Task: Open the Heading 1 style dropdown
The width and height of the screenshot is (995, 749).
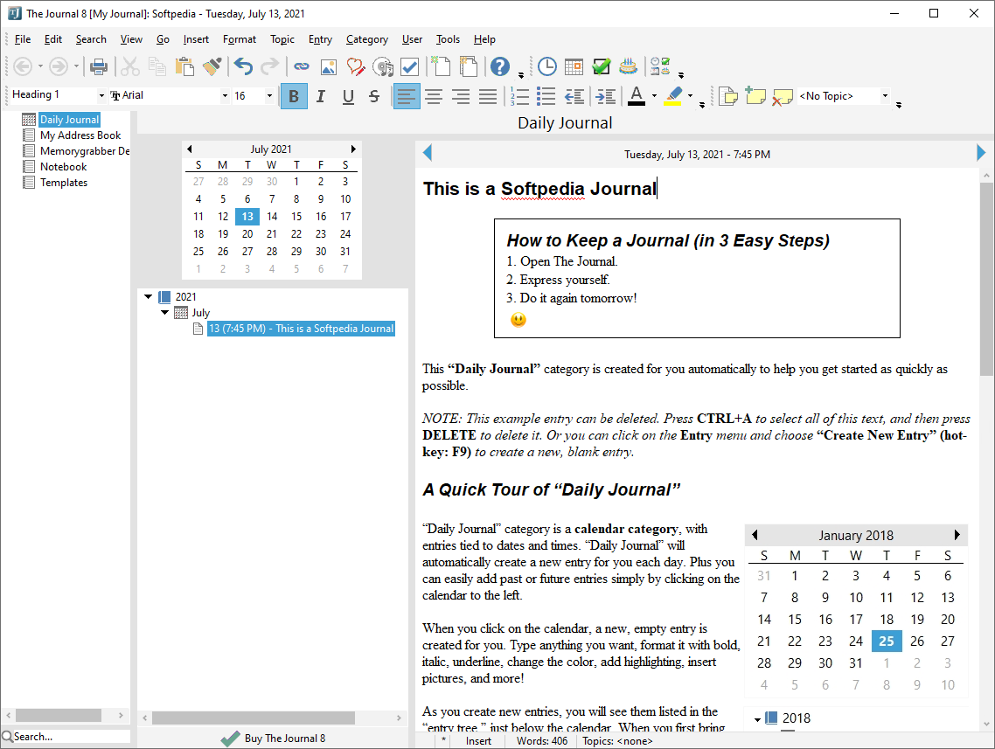Action: [x=101, y=96]
